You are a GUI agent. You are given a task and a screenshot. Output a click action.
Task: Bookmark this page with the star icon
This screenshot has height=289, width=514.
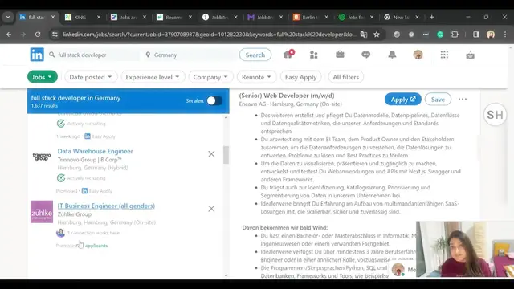pyautogui.click(x=377, y=35)
